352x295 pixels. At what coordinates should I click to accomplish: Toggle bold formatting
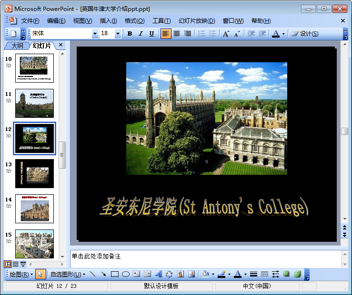tap(130, 34)
